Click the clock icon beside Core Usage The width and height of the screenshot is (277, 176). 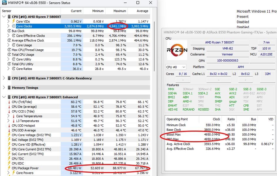14,45
